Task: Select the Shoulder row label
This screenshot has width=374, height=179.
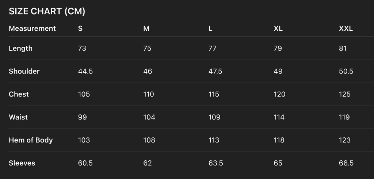Action: click(24, 71)
